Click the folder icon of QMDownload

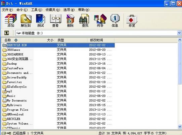point(4,114)
